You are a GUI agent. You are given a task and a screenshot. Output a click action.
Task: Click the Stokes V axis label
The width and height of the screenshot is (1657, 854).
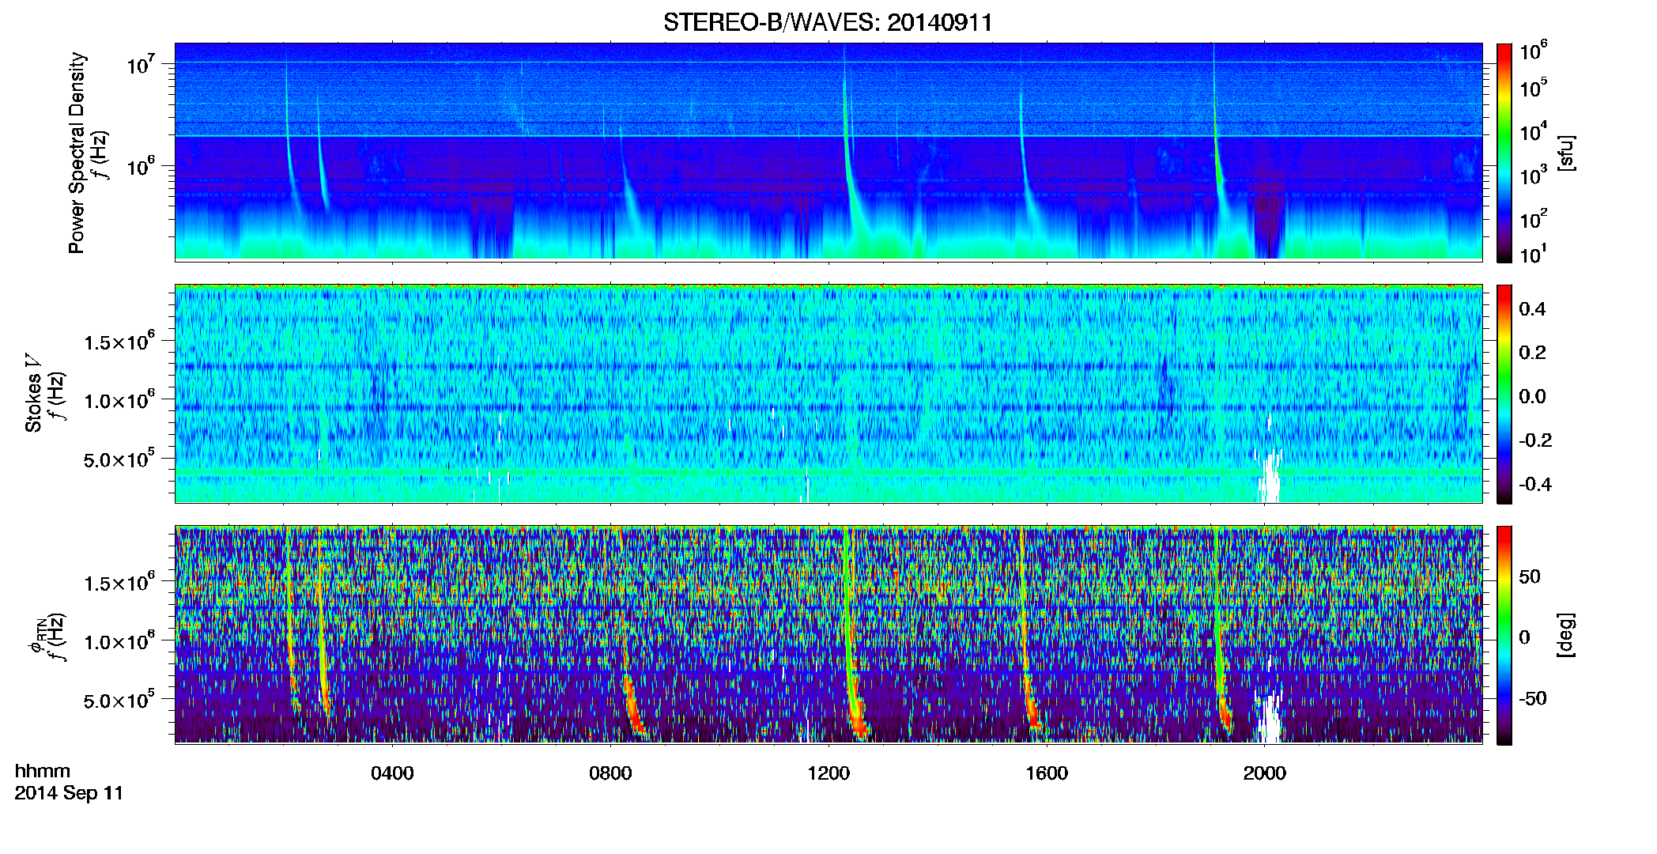click(33, 393)
